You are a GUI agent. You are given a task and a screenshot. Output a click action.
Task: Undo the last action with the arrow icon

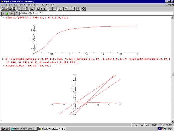click(32, 9)
